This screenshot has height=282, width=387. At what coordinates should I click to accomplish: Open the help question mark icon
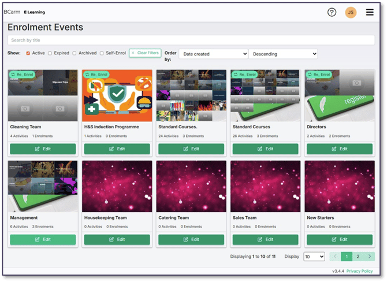(x=332, y=12)
